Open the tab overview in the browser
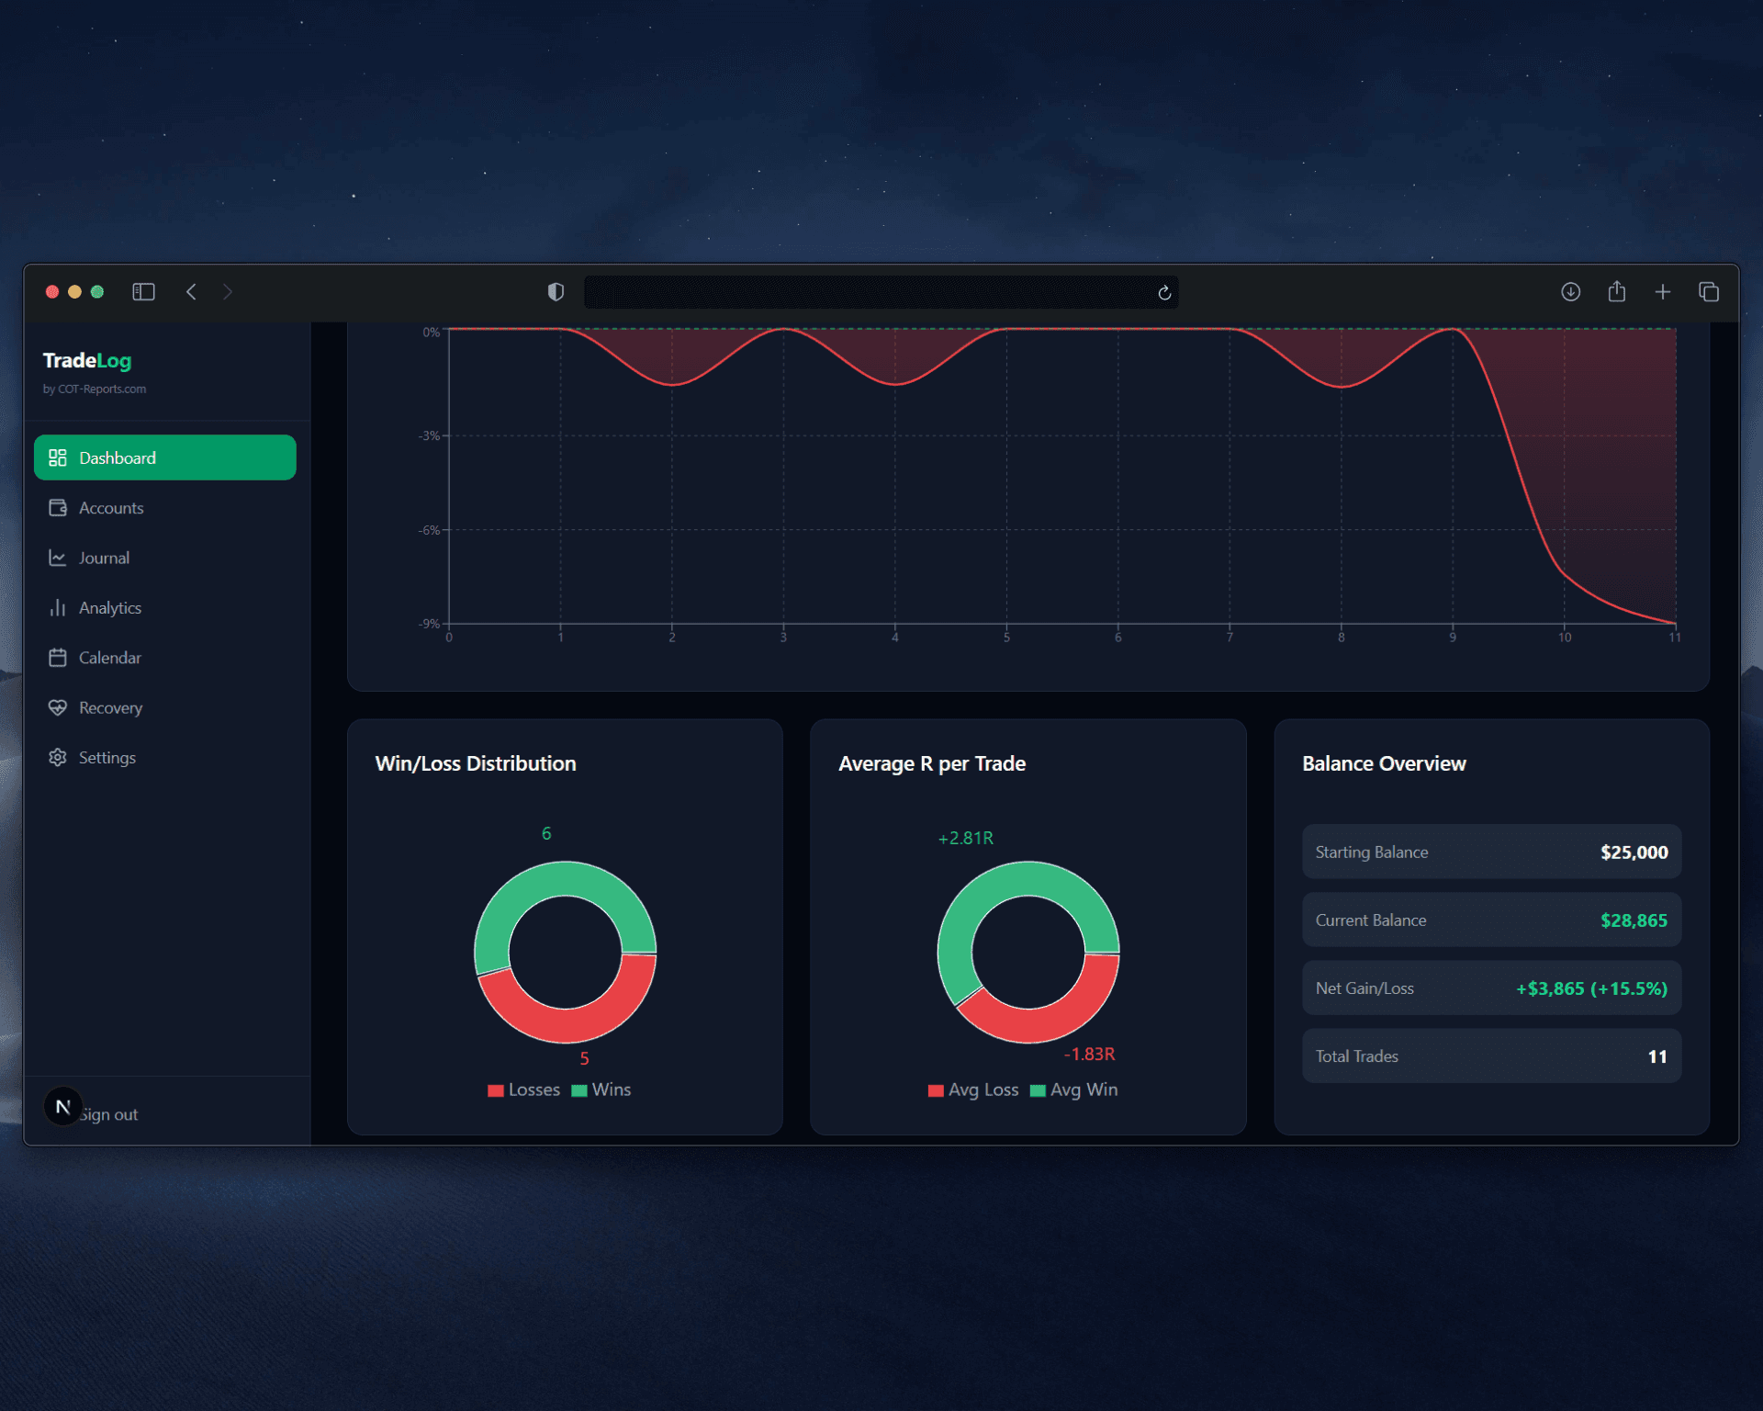Viewport: 1763px width, 1411px height. (x=1710, y=291)
